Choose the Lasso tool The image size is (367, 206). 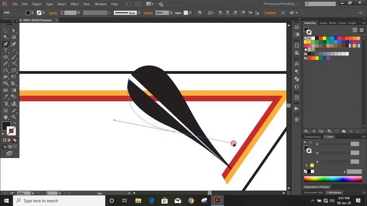14,37
